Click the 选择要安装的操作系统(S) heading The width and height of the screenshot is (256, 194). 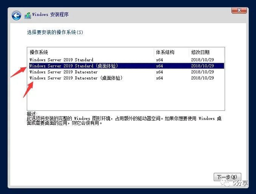[x=55, y=32]
